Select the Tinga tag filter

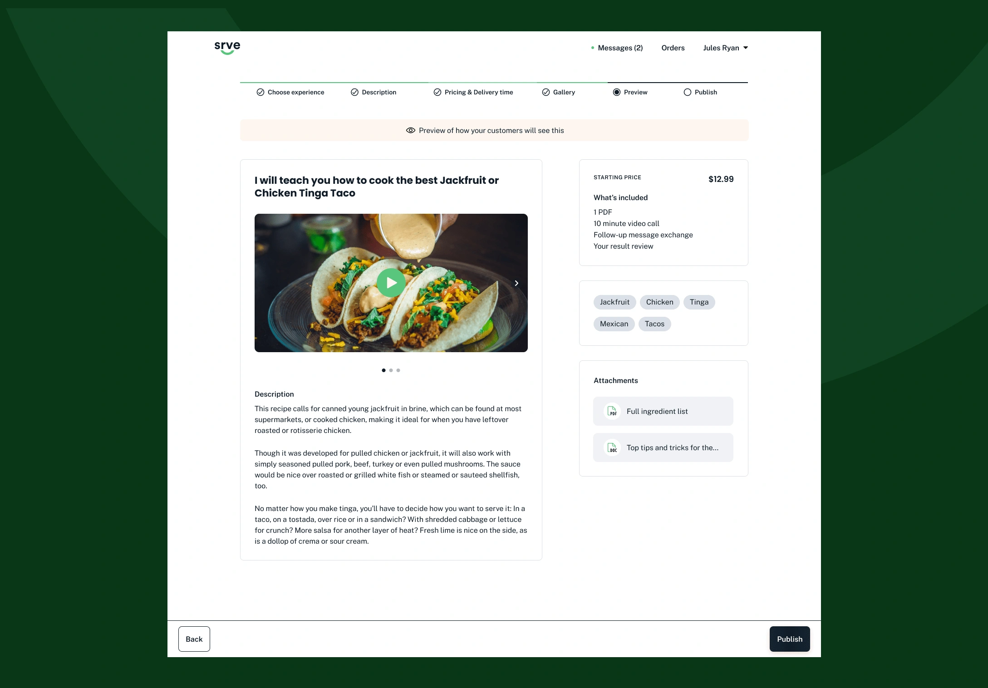tap(698, 302)
